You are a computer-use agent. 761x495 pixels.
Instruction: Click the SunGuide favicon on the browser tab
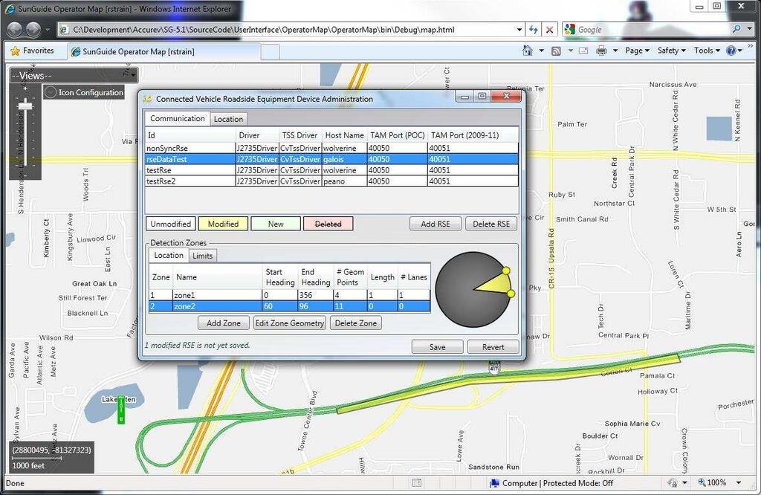(75, 51)
